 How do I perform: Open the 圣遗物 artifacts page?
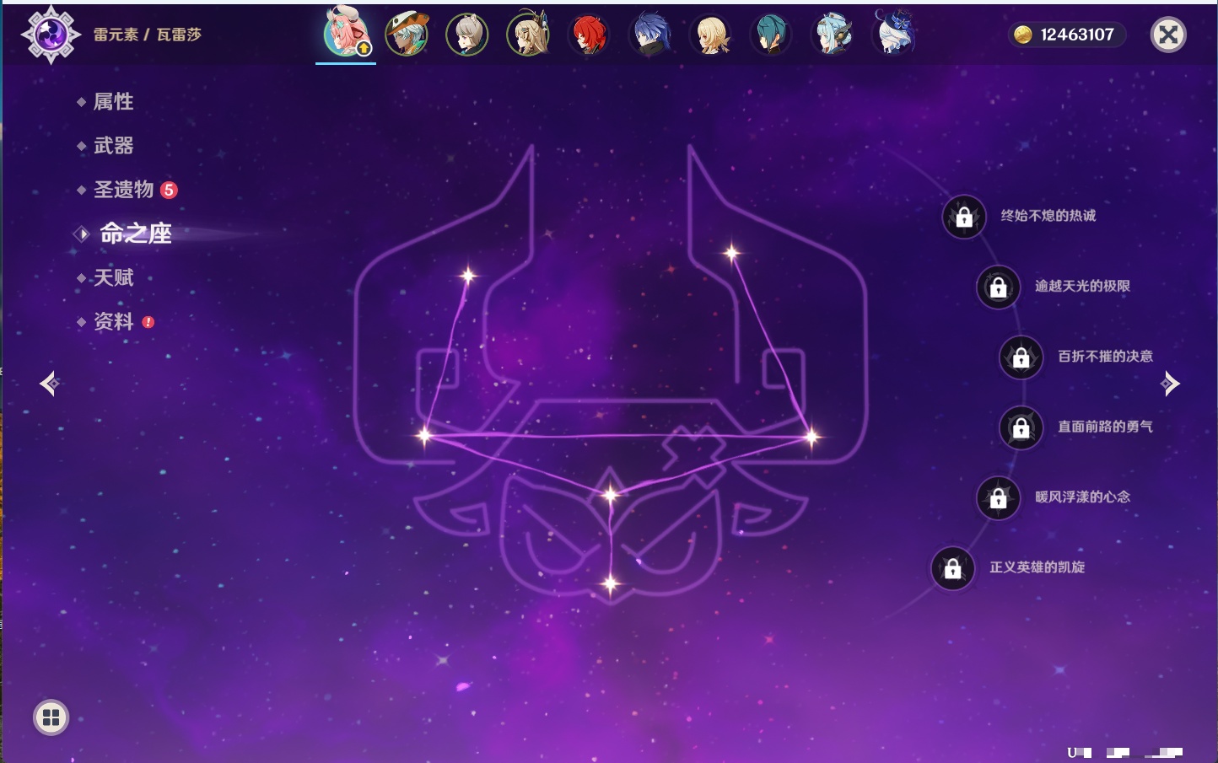(123, 190)
